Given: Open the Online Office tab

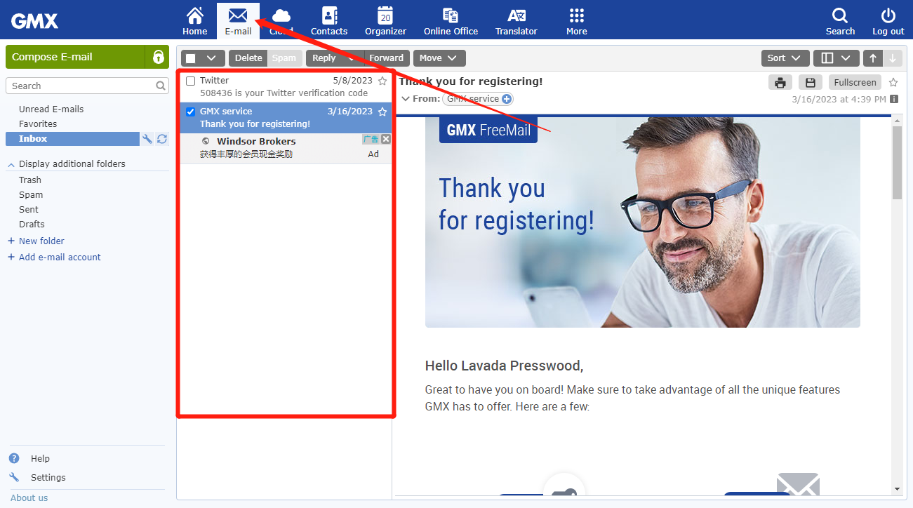Looking at the screenshot, I should (451, 21).
